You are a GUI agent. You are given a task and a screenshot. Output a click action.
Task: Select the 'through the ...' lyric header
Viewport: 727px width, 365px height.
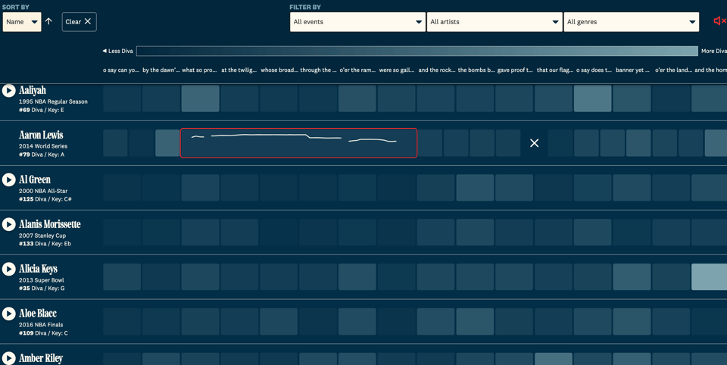[x=318, y=70]
